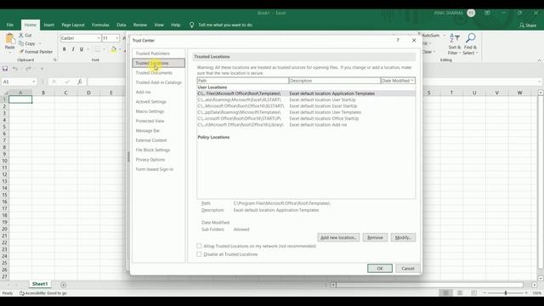Viewport: 544px width, 306px height.
Task: Switch to Page Layout view icon
Action: [460, 293]
